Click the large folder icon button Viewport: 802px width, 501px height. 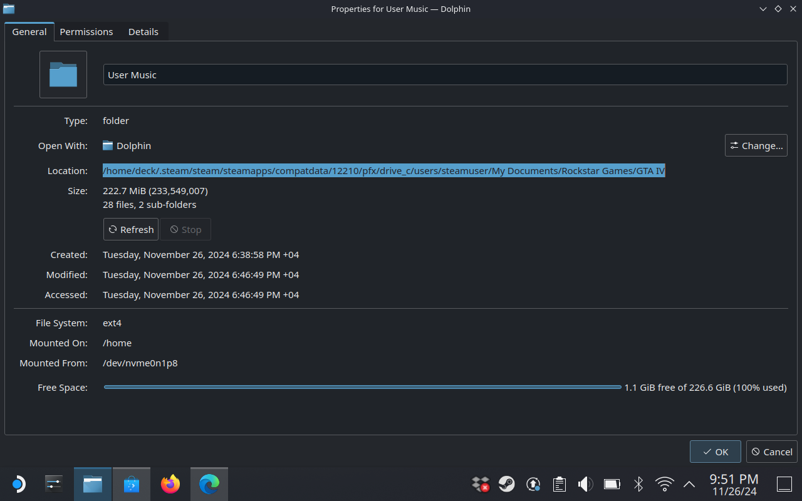(x=63, y=75)
